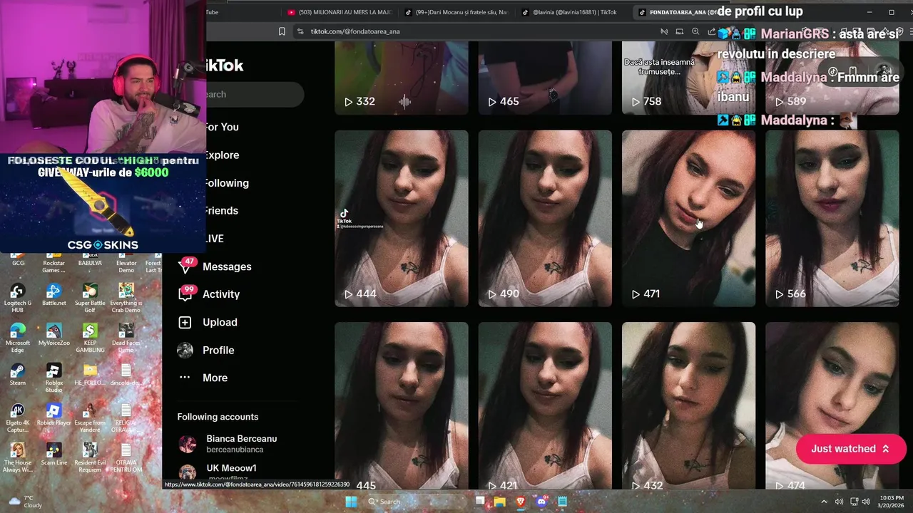Open Dead Faces Demo desktop shortcut
Image resolution: width=913 pixels, height=513 pixels.
pos(126,338)
